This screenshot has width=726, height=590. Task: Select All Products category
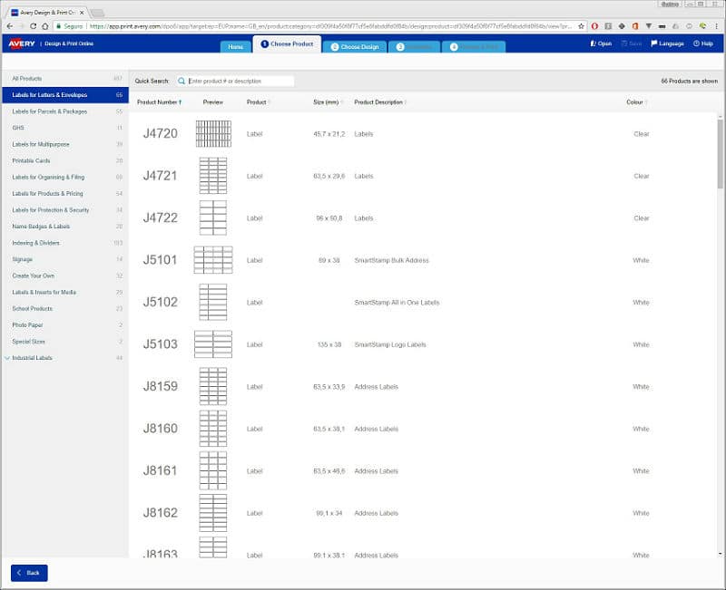pyautogui.click(x=64, y=79)
